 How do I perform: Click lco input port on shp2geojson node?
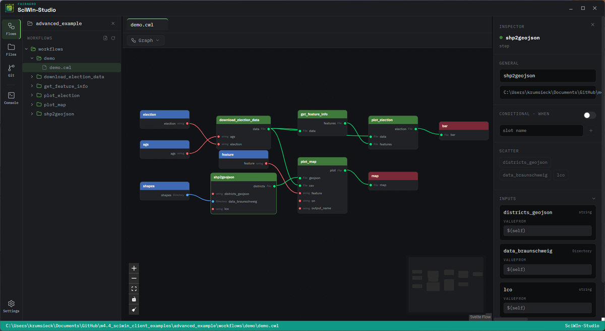click(213, 209)
